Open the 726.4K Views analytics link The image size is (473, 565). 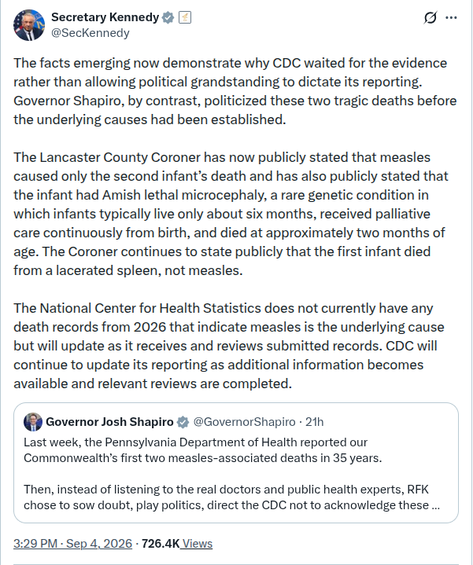177,543
